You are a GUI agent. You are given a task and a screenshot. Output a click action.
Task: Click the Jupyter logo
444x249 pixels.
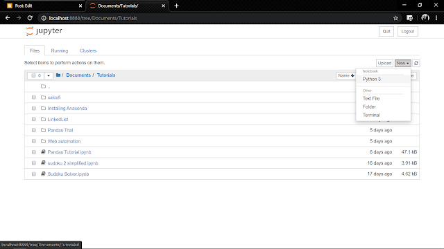tap(44, 31)
